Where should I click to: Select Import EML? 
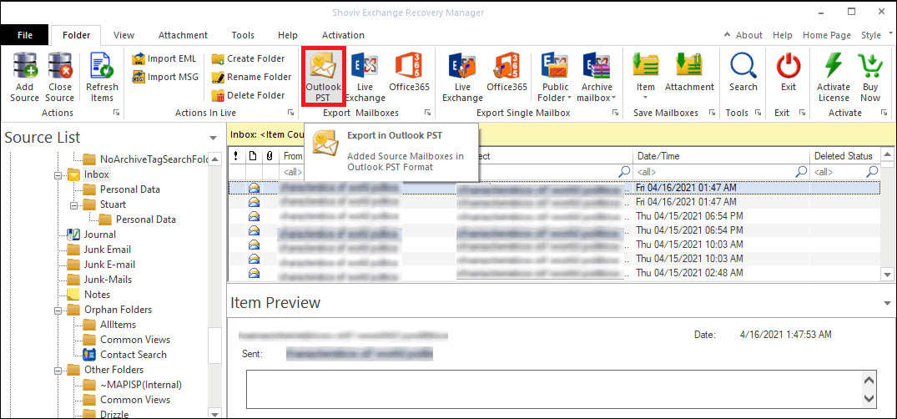pyautogui.click(x=164, y=58)
